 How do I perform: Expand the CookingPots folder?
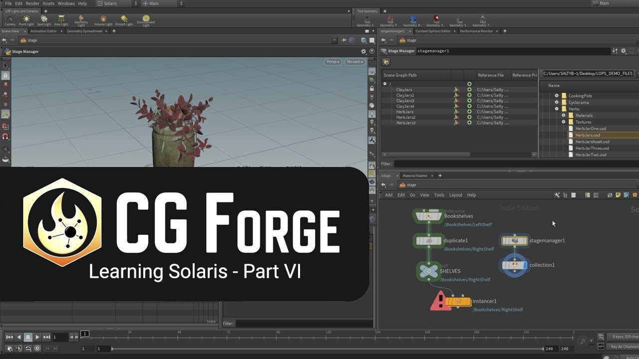pos(557,96)
